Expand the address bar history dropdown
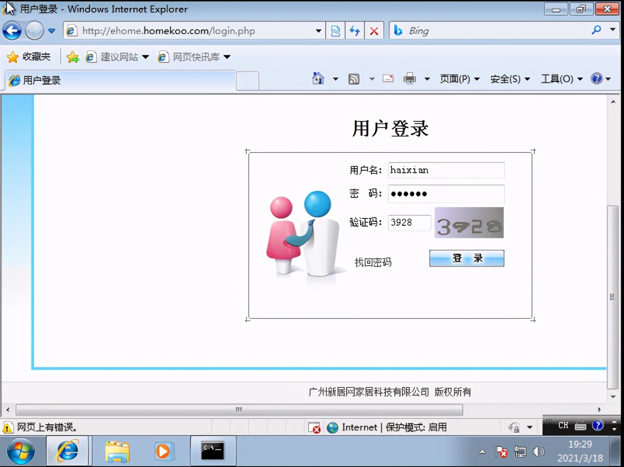This screenshot has height=467, width=624. (319, 30)
